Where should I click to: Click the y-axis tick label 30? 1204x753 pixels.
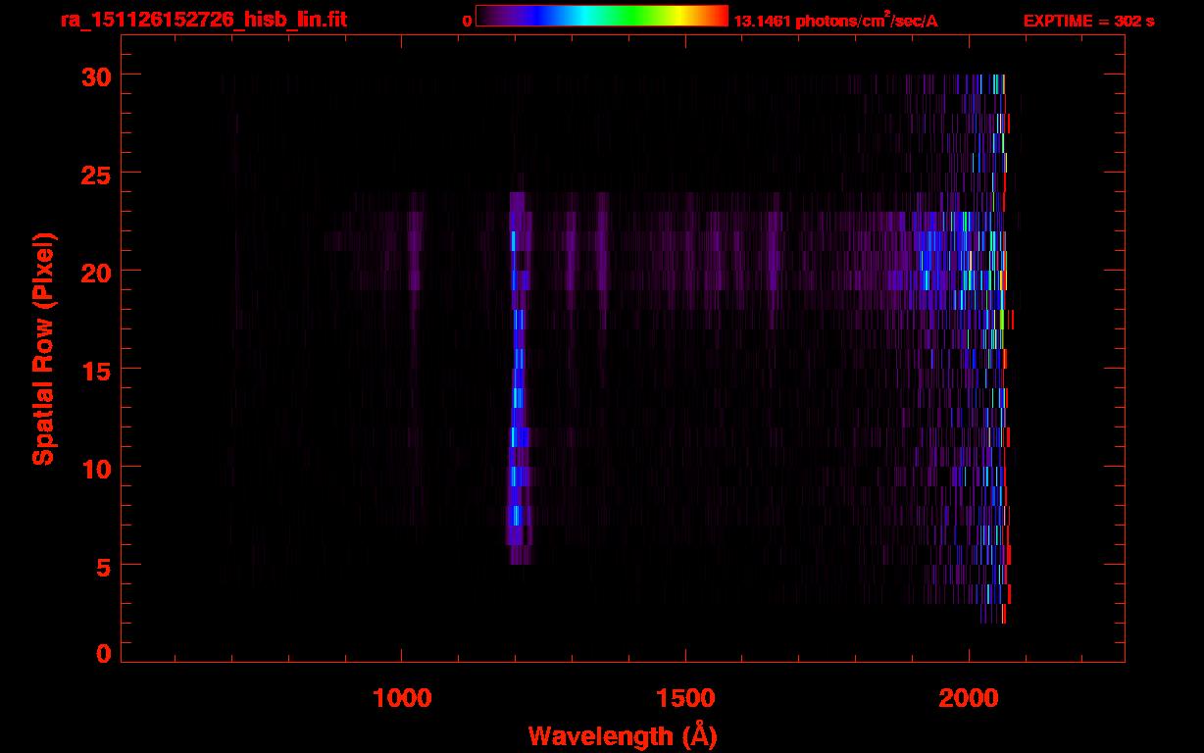96,75
